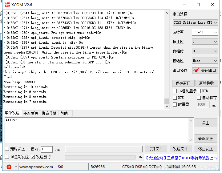Click the file send progress bar
This screenshot has width=222, height=173.
point(100,157)
